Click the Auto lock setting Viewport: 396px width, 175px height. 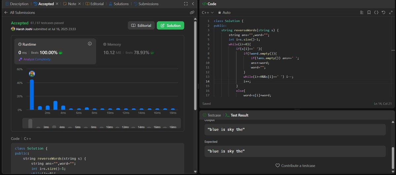coord(224,12)
